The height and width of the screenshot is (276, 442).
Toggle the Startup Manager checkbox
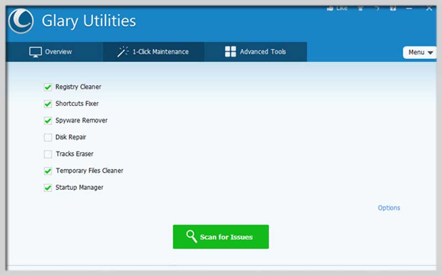click(x=48, y=188)
